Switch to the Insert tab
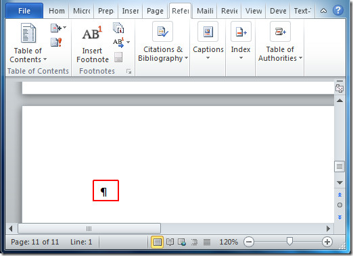Viewport: 353px width, 256px height. pos(131,11)
